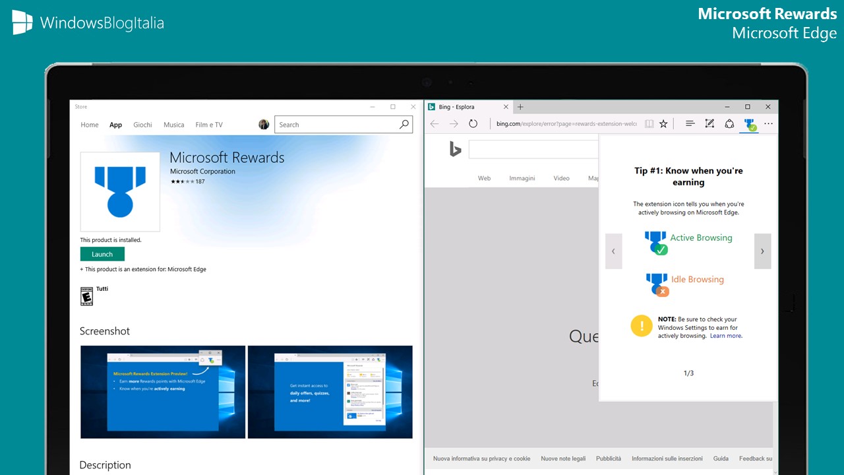Open the Guida footer link

721,459
